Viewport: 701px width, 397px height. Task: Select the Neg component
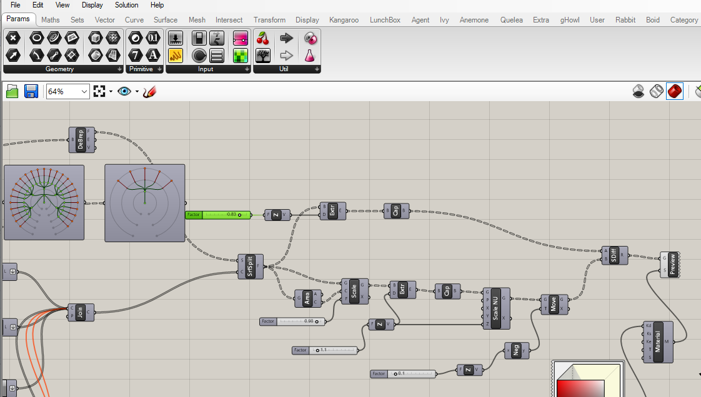[x=517, y=351]
